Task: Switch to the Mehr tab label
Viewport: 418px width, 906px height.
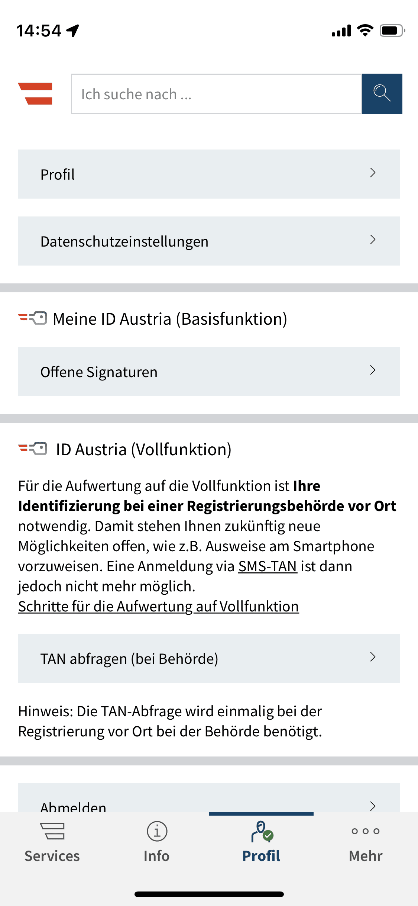Action: [366, 856]
